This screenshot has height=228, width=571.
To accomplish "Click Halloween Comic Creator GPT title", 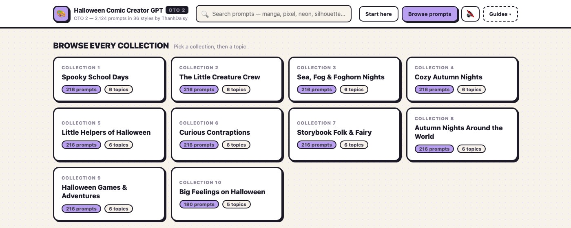I will click(x=118, y=10).
